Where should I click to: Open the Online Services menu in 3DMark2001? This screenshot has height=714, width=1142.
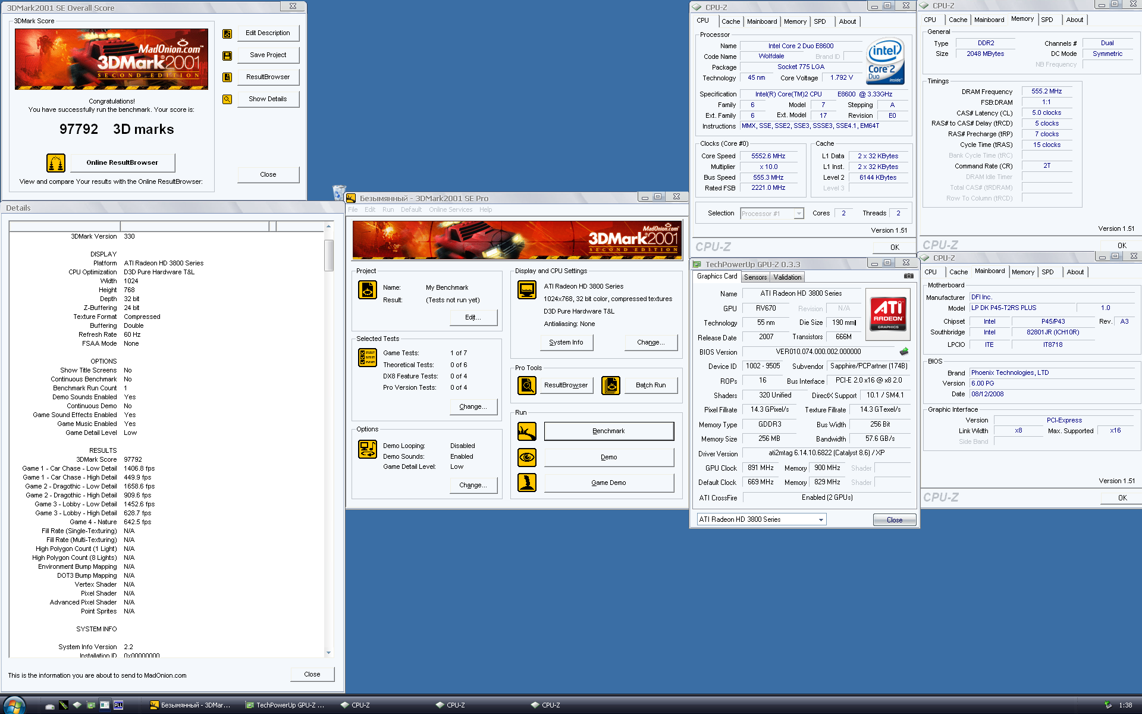[x=450, y=209]
